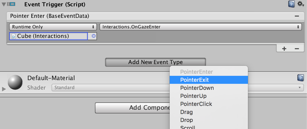Remove Pointer Enter event with minus icon
This screenshot has height=129, width=307.
tap(297, 16)
